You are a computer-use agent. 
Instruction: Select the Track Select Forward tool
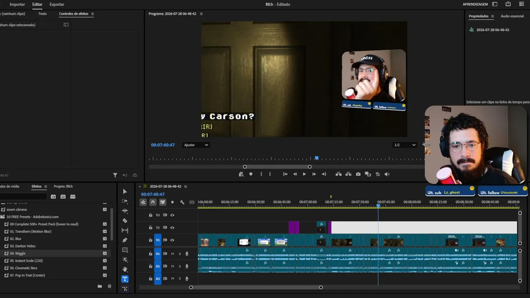pos(125,201)
